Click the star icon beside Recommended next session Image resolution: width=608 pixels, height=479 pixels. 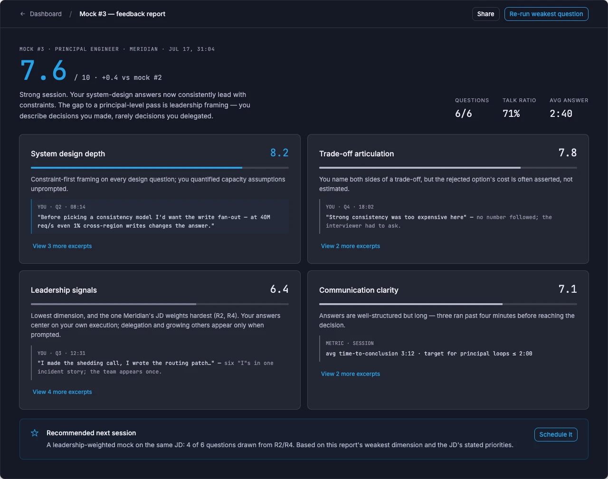point(35,433)
